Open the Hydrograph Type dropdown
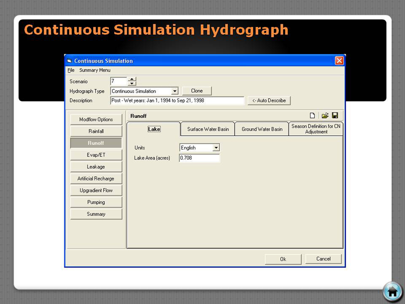Screen dimensions: 405x304 tap(175, 91)
